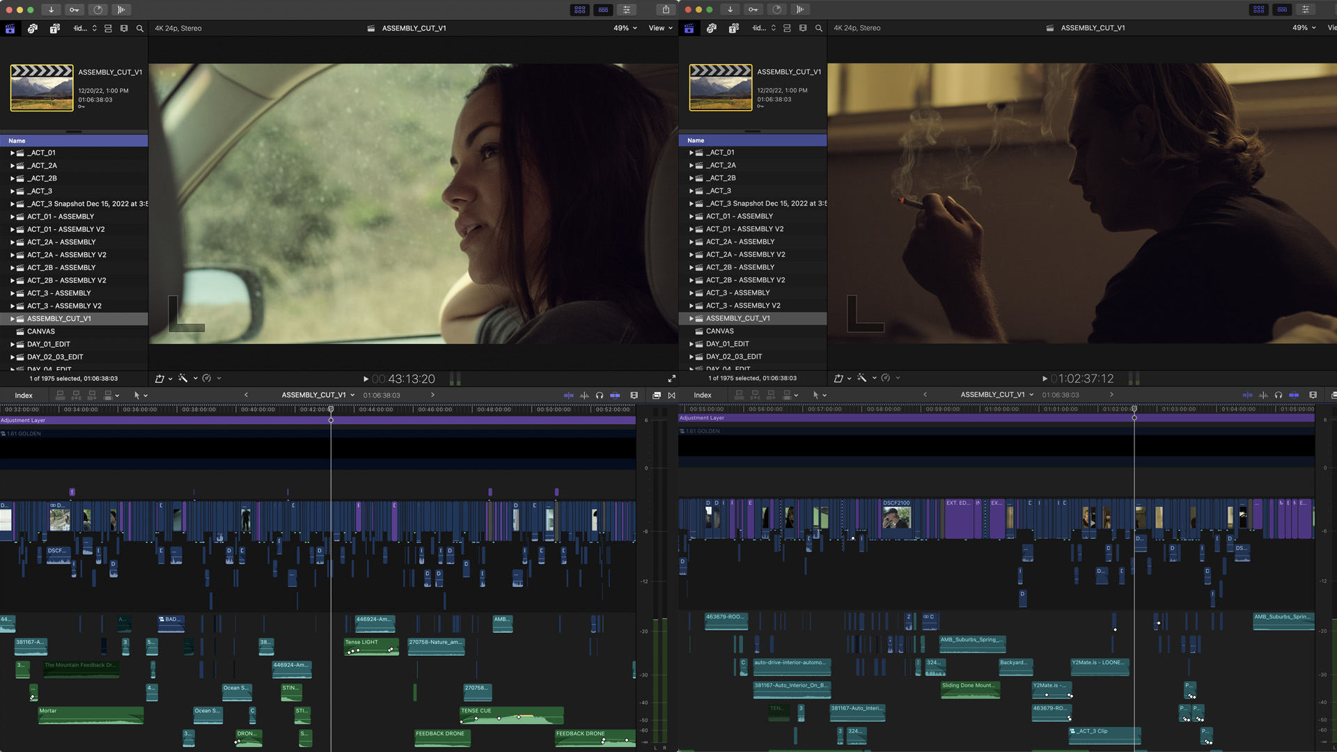Enable solo playback with the headphones icon
Screen dimensions: 1337x752
pos(600,395)
